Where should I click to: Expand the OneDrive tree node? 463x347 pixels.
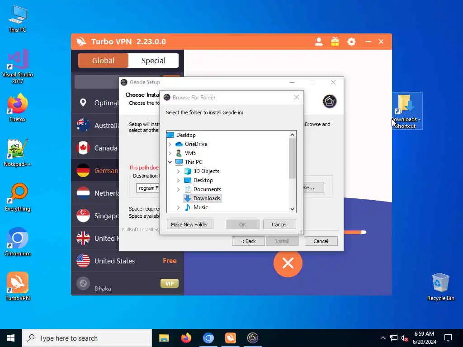(x=170, y=144)
